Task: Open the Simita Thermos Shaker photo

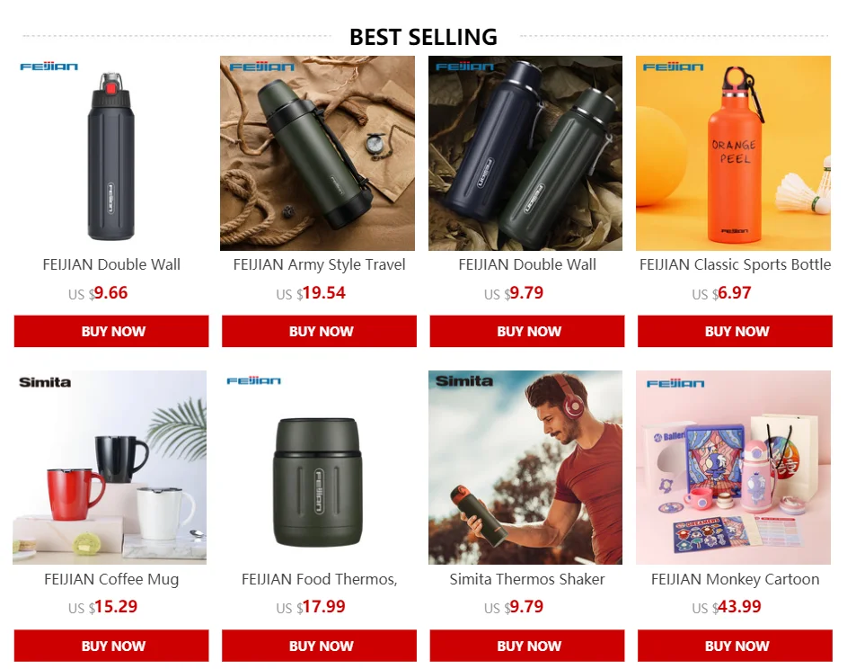Action: 525,468
